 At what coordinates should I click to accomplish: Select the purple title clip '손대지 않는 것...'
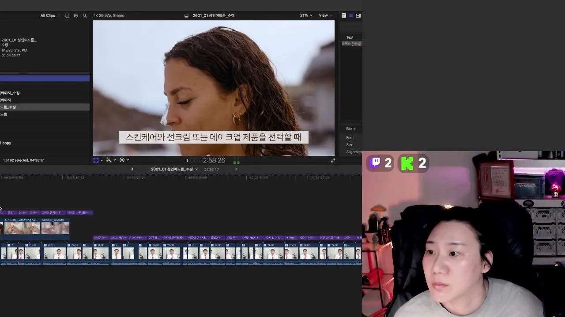click(273, 238)
